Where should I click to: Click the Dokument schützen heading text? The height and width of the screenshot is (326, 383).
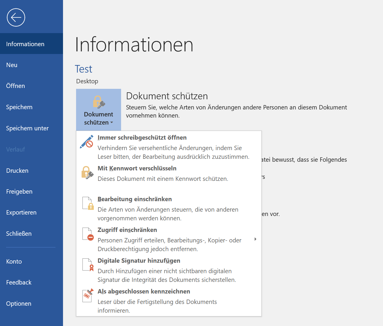tap(167, 96)
